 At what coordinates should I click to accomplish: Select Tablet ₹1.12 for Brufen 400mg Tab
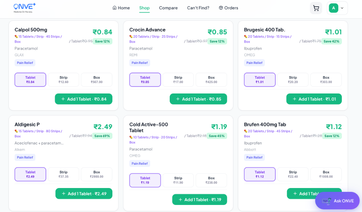[x=260, y=174]
